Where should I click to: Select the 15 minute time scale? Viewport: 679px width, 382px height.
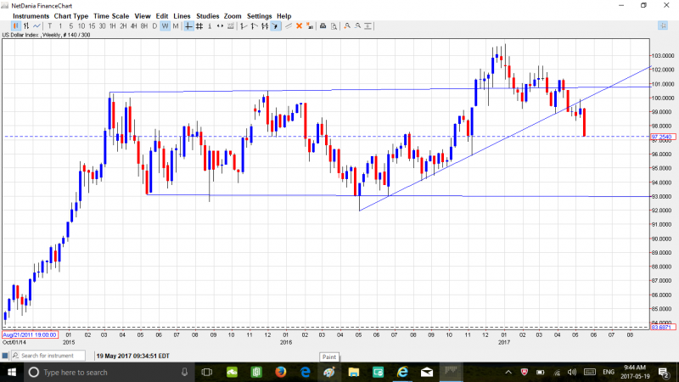click(92, 26)
